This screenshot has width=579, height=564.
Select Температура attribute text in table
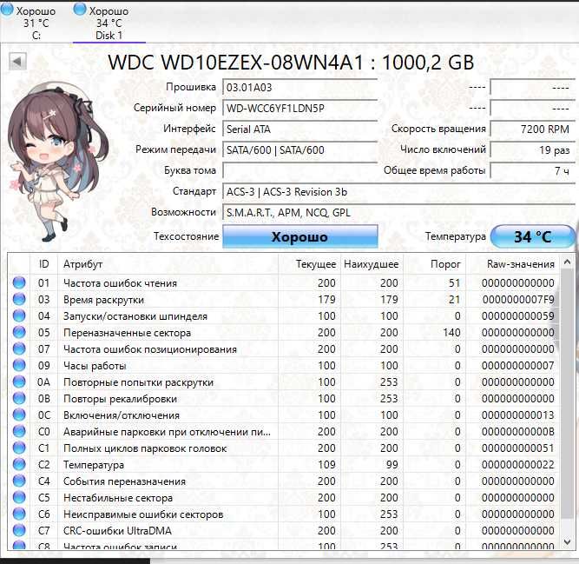94,465
